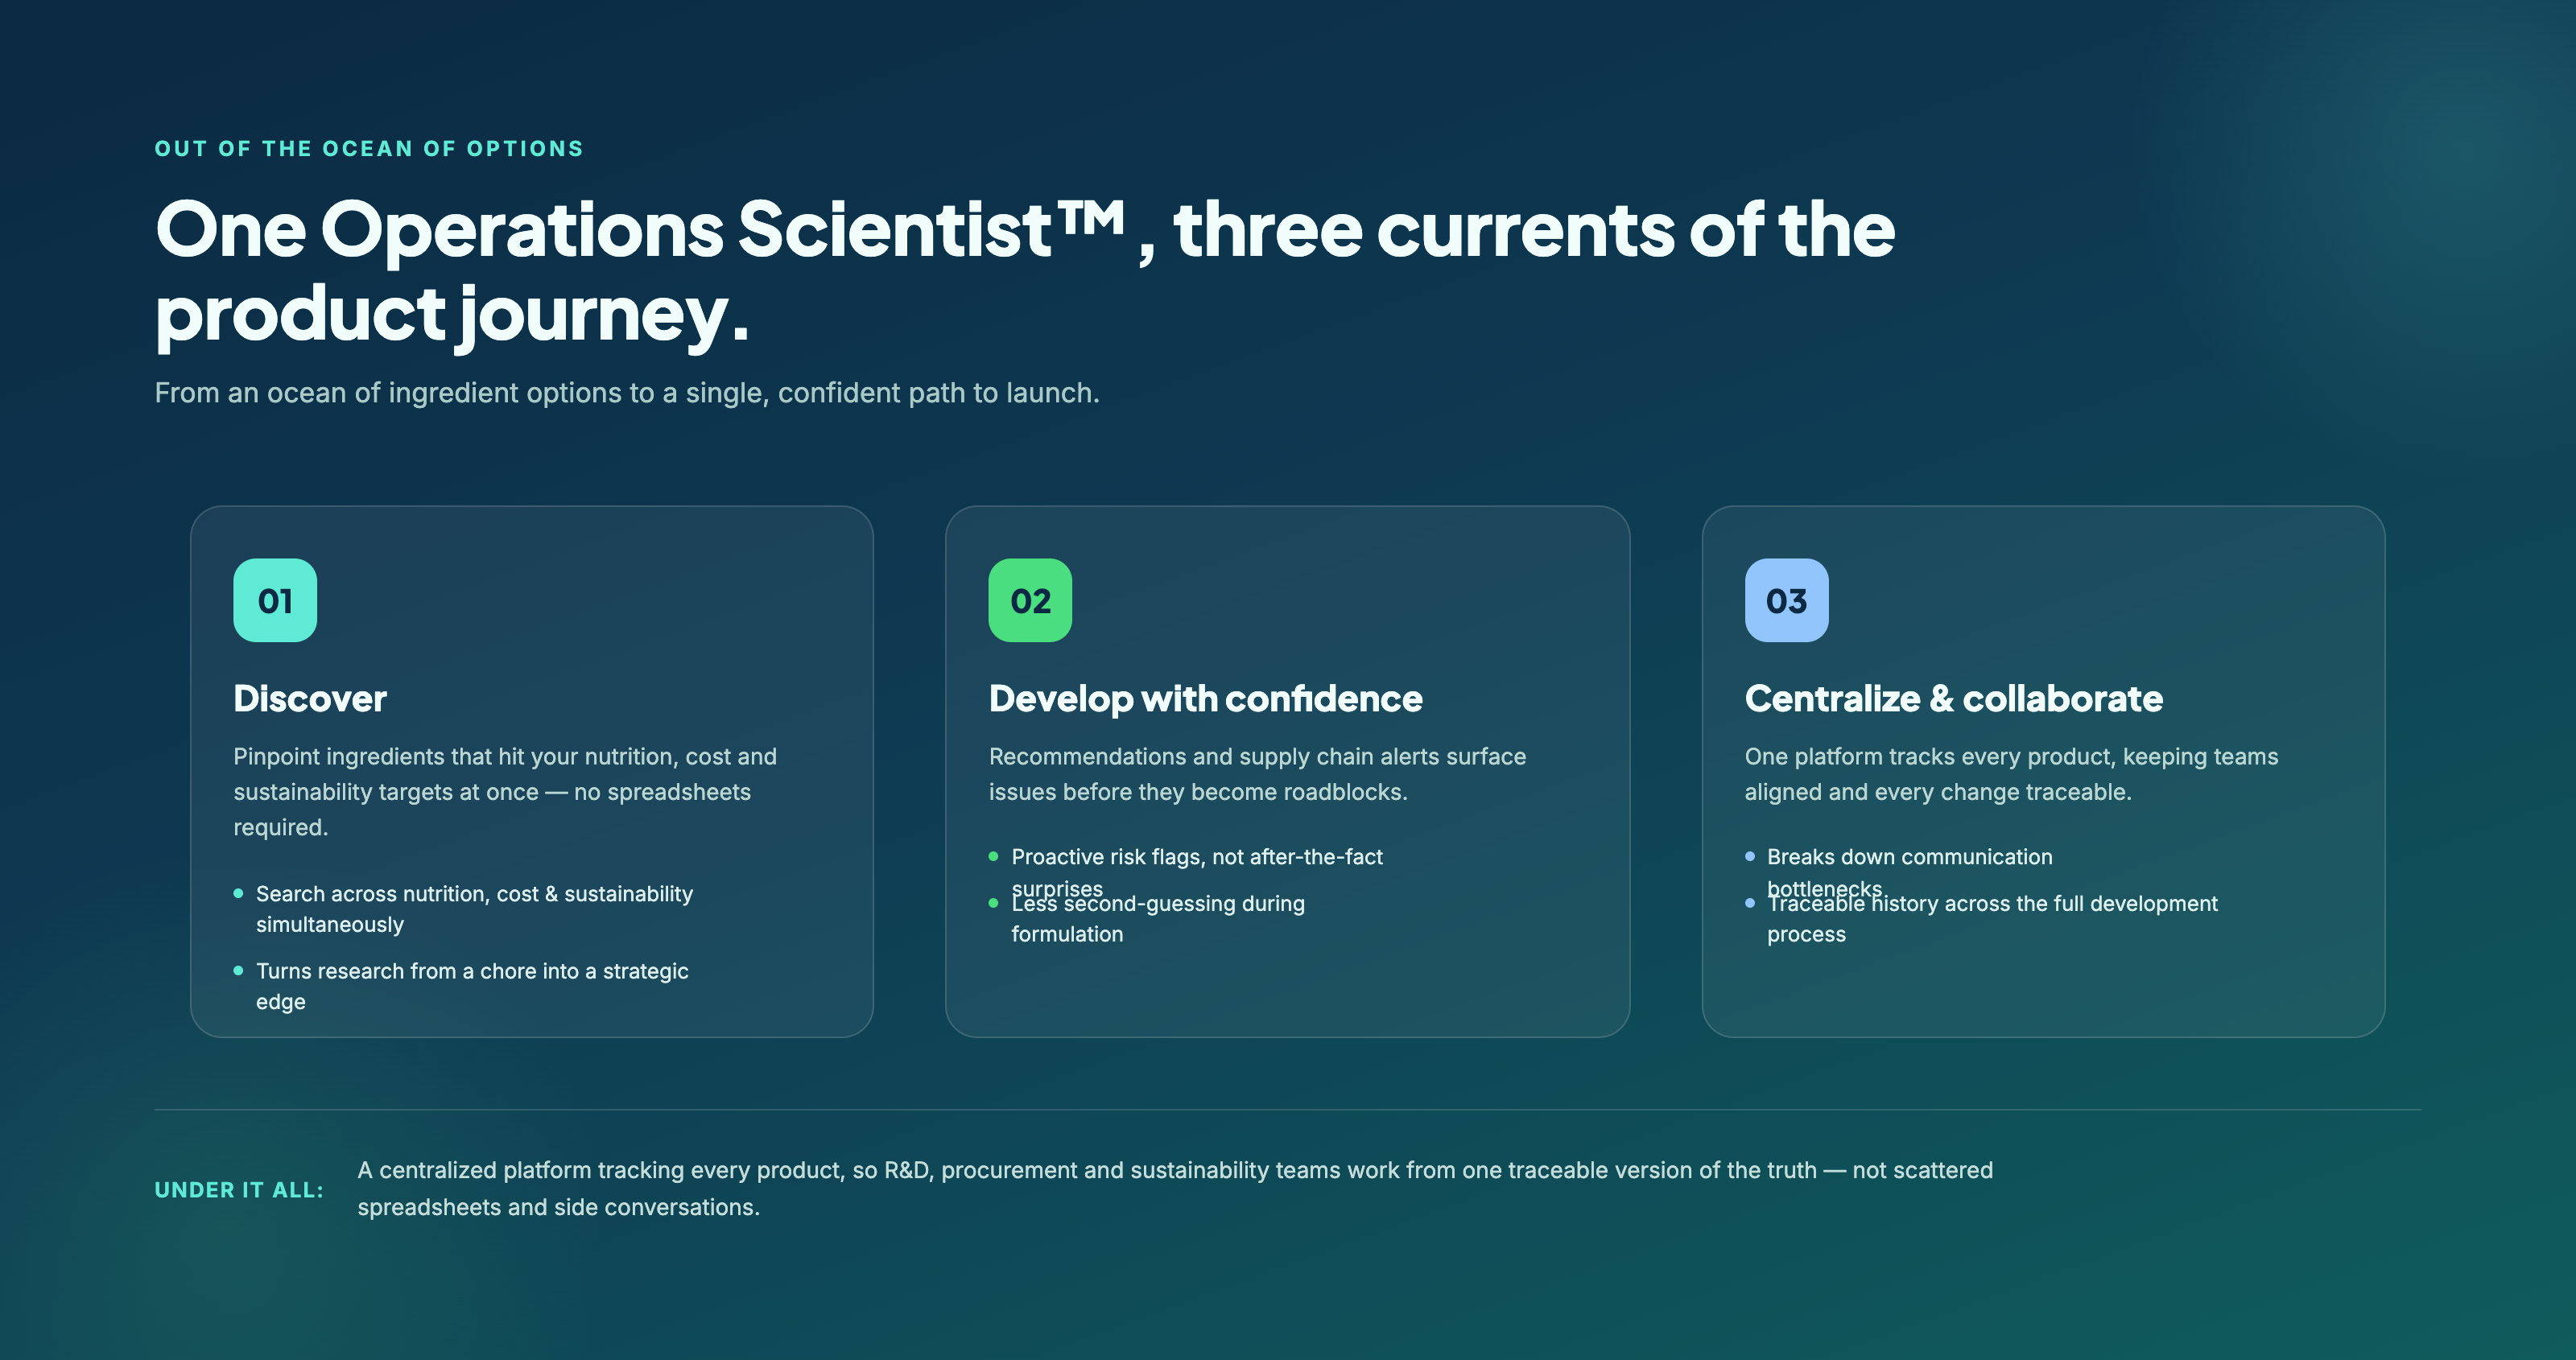Click bullet 'Turns research from a chore'

tap(472, 986)
